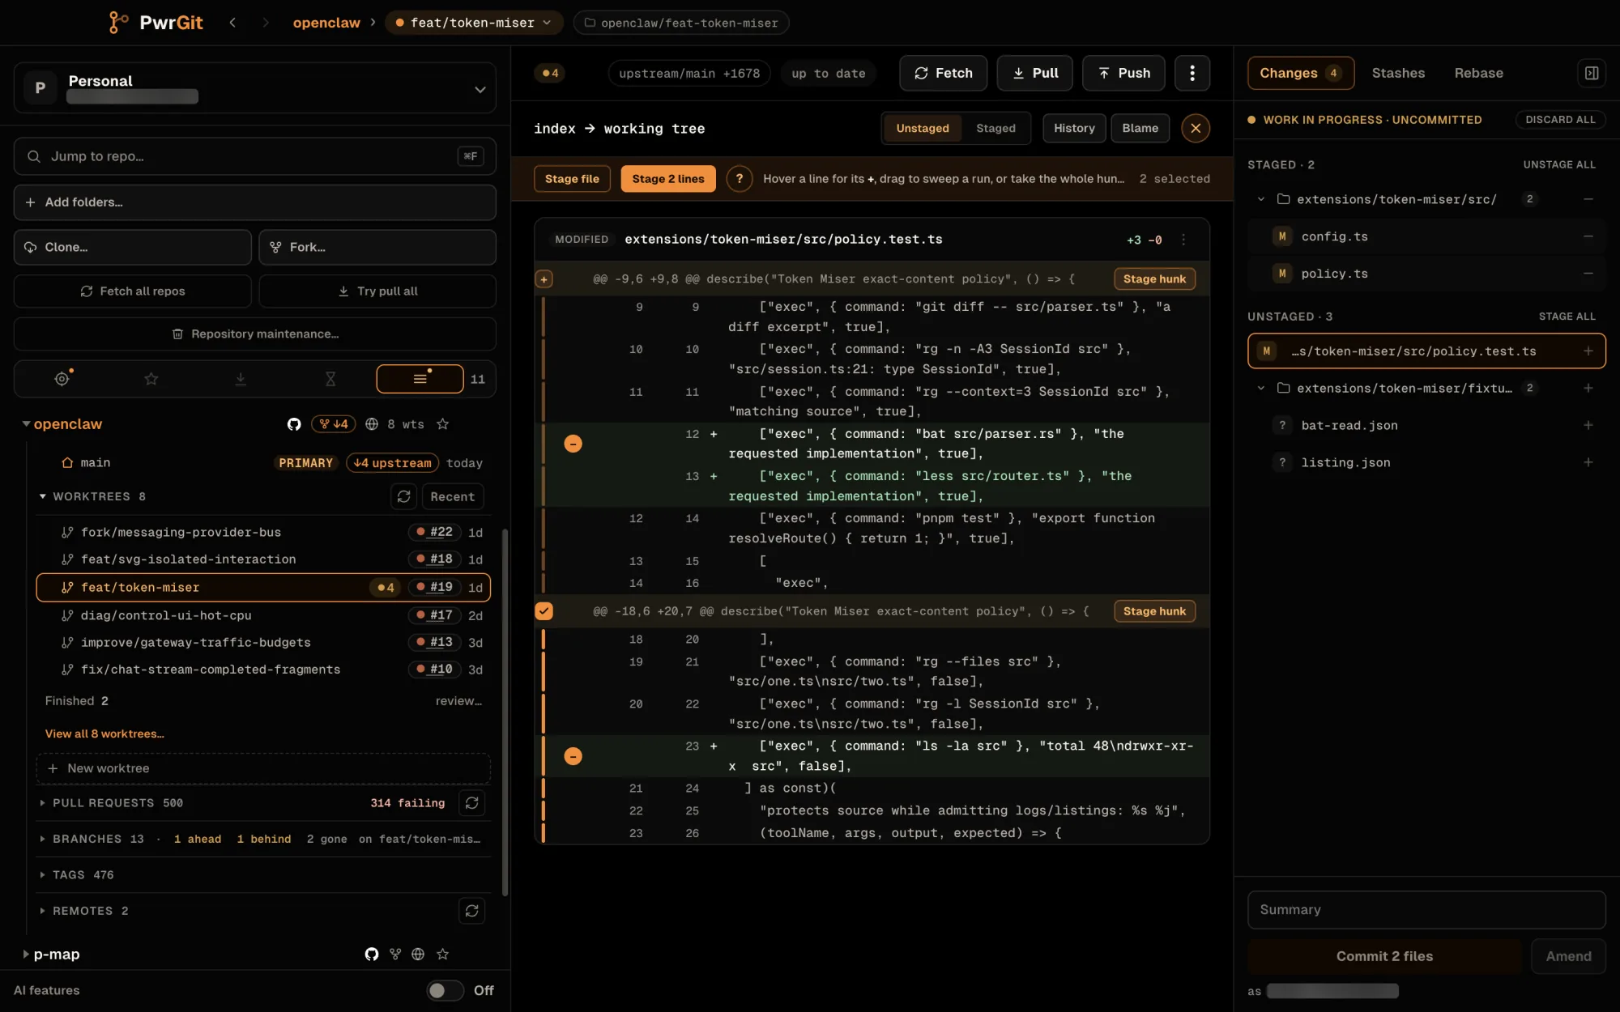Go back with the left navigation arrow

point(232,23)
